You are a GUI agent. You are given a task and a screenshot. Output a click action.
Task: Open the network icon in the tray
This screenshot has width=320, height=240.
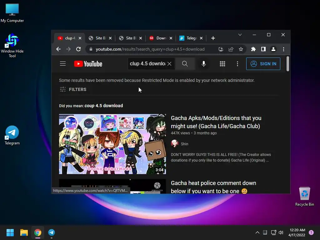click(x=273, y=232)
